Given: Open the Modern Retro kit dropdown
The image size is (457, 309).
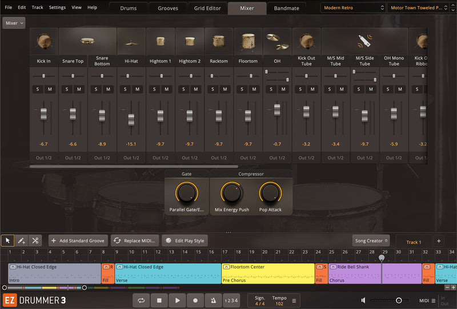Looking at the screenshot, I should (x=352, y=8).
